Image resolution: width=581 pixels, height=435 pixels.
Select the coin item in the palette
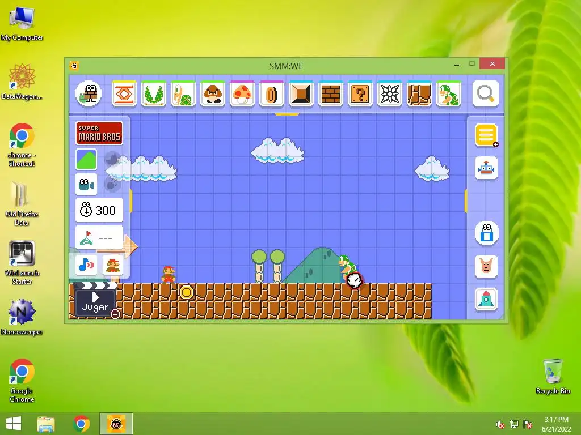[272, 93]
